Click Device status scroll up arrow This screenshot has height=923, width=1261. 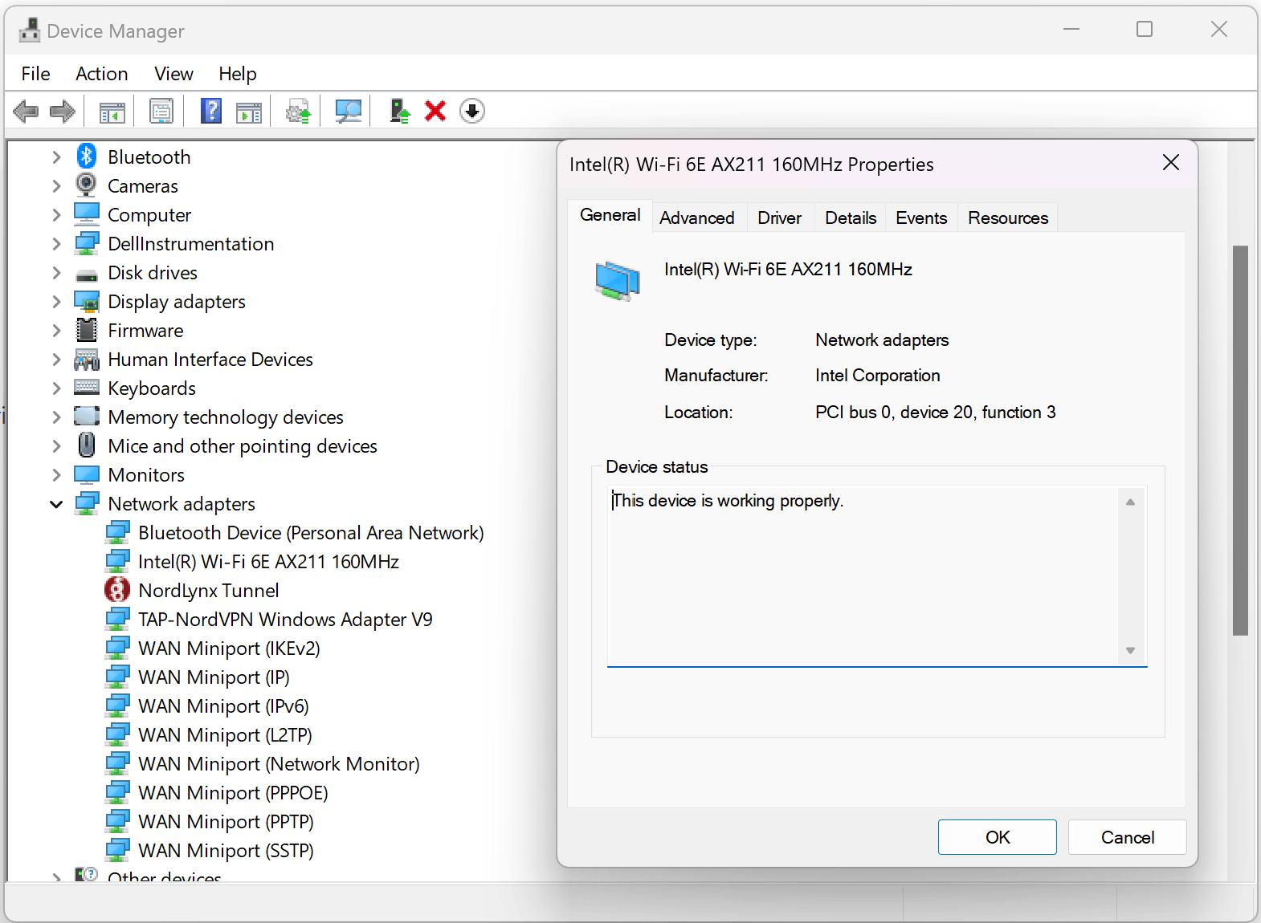pyautogui.click(x=1130, y=502)
